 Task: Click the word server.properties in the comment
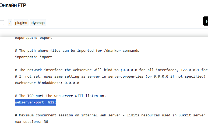coord(126,77)
